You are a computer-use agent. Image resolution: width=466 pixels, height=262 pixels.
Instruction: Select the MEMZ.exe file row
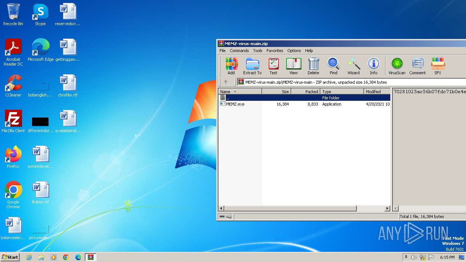pos(304,104)
